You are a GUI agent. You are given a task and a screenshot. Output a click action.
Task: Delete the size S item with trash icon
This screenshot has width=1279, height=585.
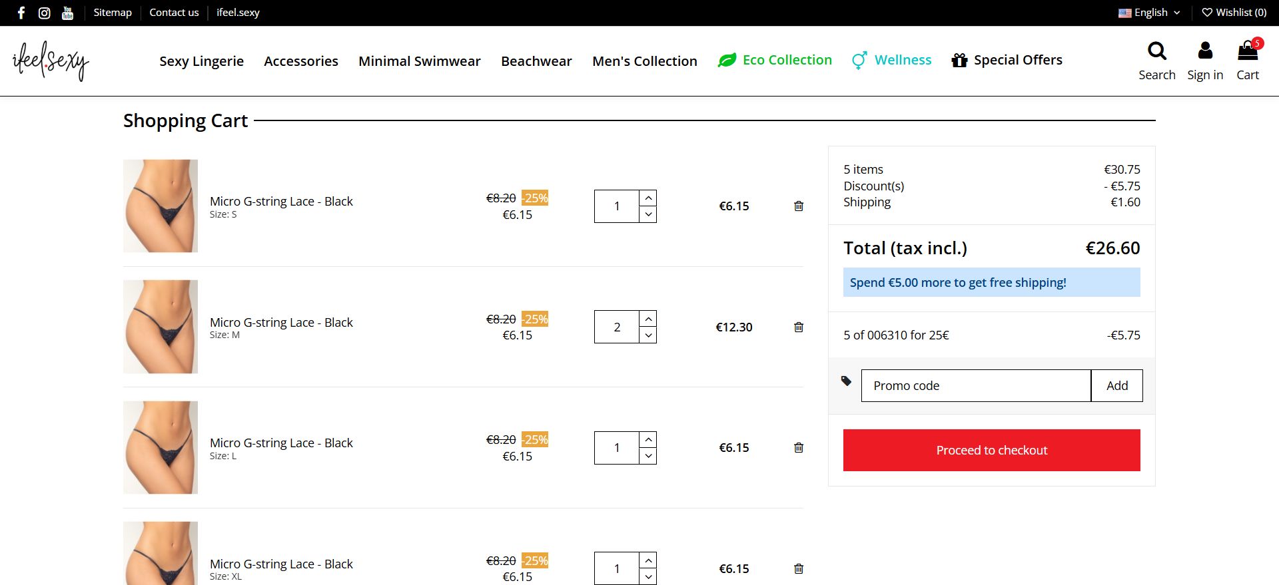[x=799, y=206]
